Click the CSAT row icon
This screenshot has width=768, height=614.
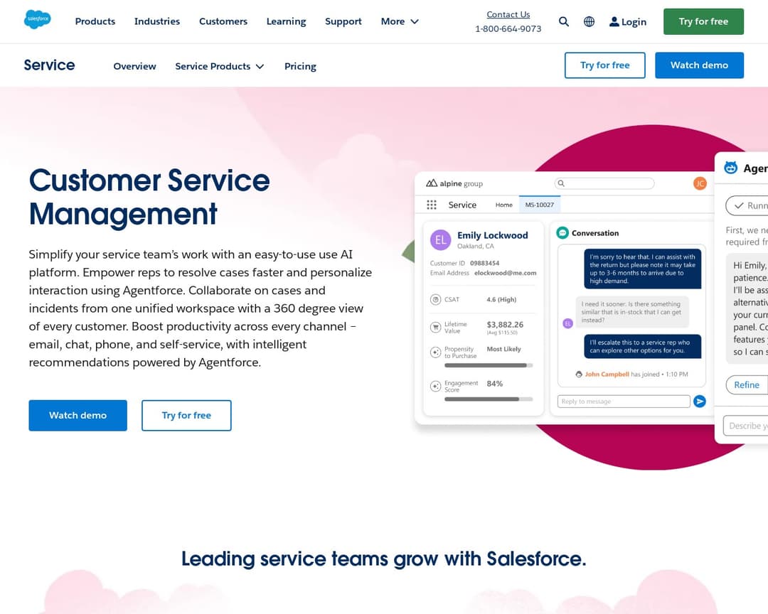(435, 300)
